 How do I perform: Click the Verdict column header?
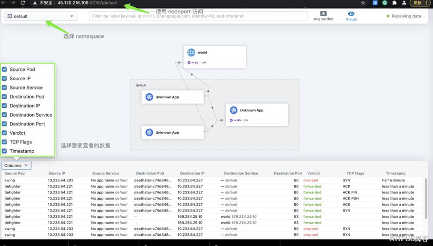click(314, 173)
